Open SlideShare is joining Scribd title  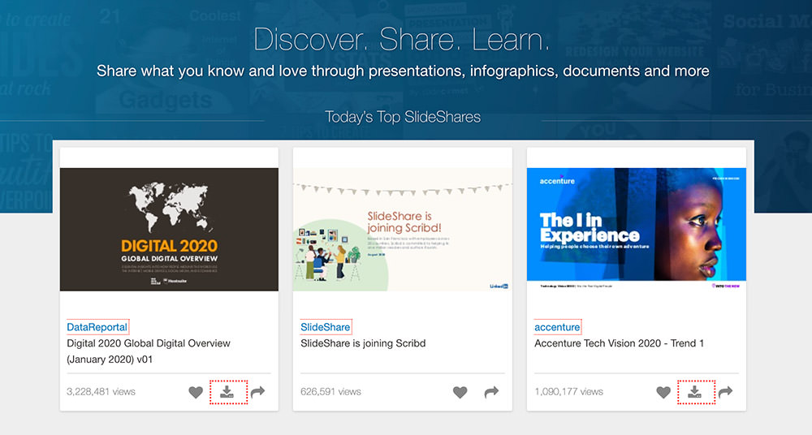[363, 343]
